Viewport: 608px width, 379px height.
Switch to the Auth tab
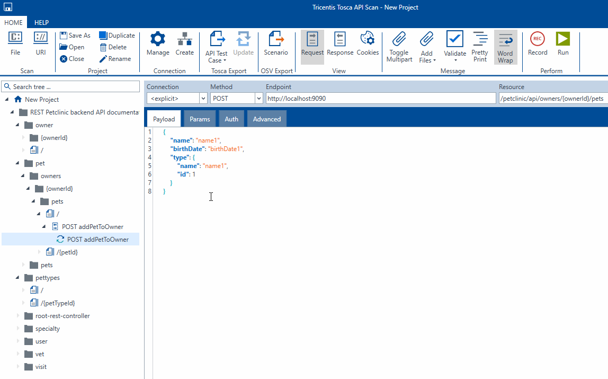point(231,119)
